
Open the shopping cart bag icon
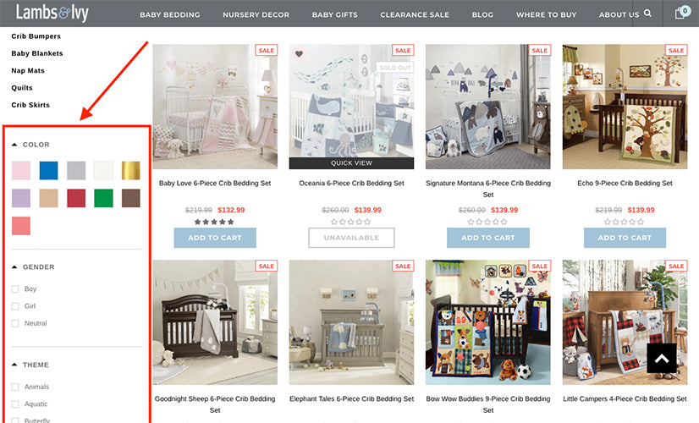pyautogui.click(x=681, y=13)
